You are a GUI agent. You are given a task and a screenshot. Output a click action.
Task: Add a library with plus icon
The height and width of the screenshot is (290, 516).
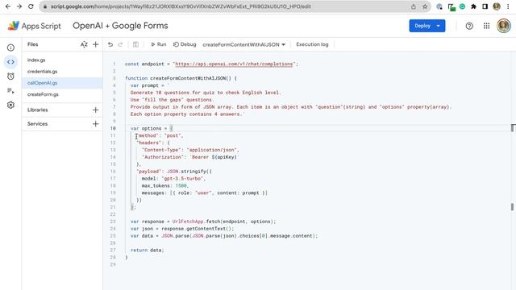[x=95, y=110]
